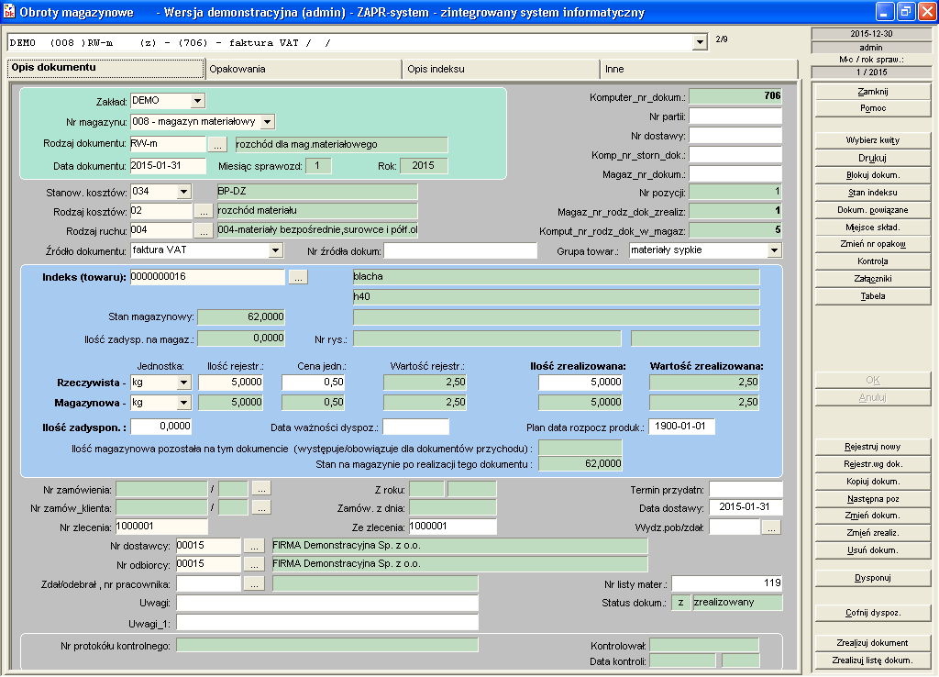This screenshot has width=939, height=677.
Task: Open the Nr magazynu dropdown list
Action: (x=267, y=122)
